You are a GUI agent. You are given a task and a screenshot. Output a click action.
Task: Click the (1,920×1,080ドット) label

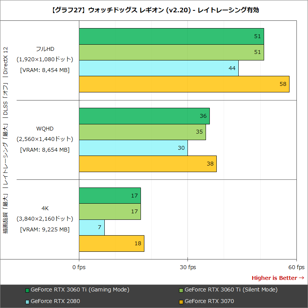45,59
